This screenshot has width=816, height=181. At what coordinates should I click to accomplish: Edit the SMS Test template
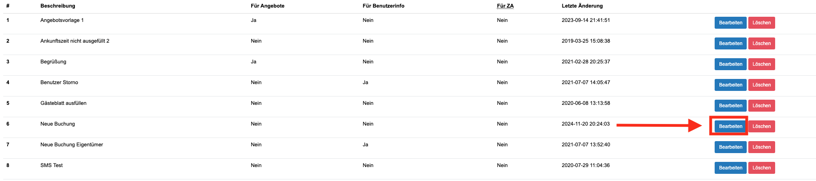click(x=730, y=168)
